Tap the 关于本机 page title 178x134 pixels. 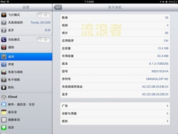tap(115, 8)
